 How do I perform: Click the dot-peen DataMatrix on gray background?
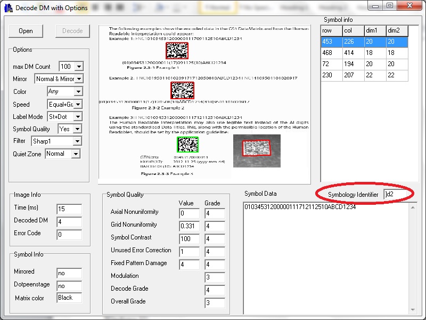pos(257,148)
